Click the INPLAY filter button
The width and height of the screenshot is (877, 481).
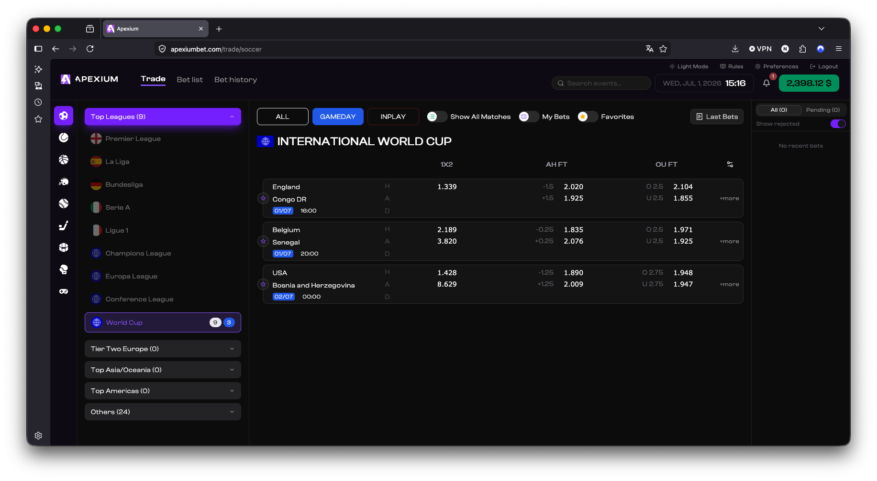pyautogui.click(x=393, y=117)
